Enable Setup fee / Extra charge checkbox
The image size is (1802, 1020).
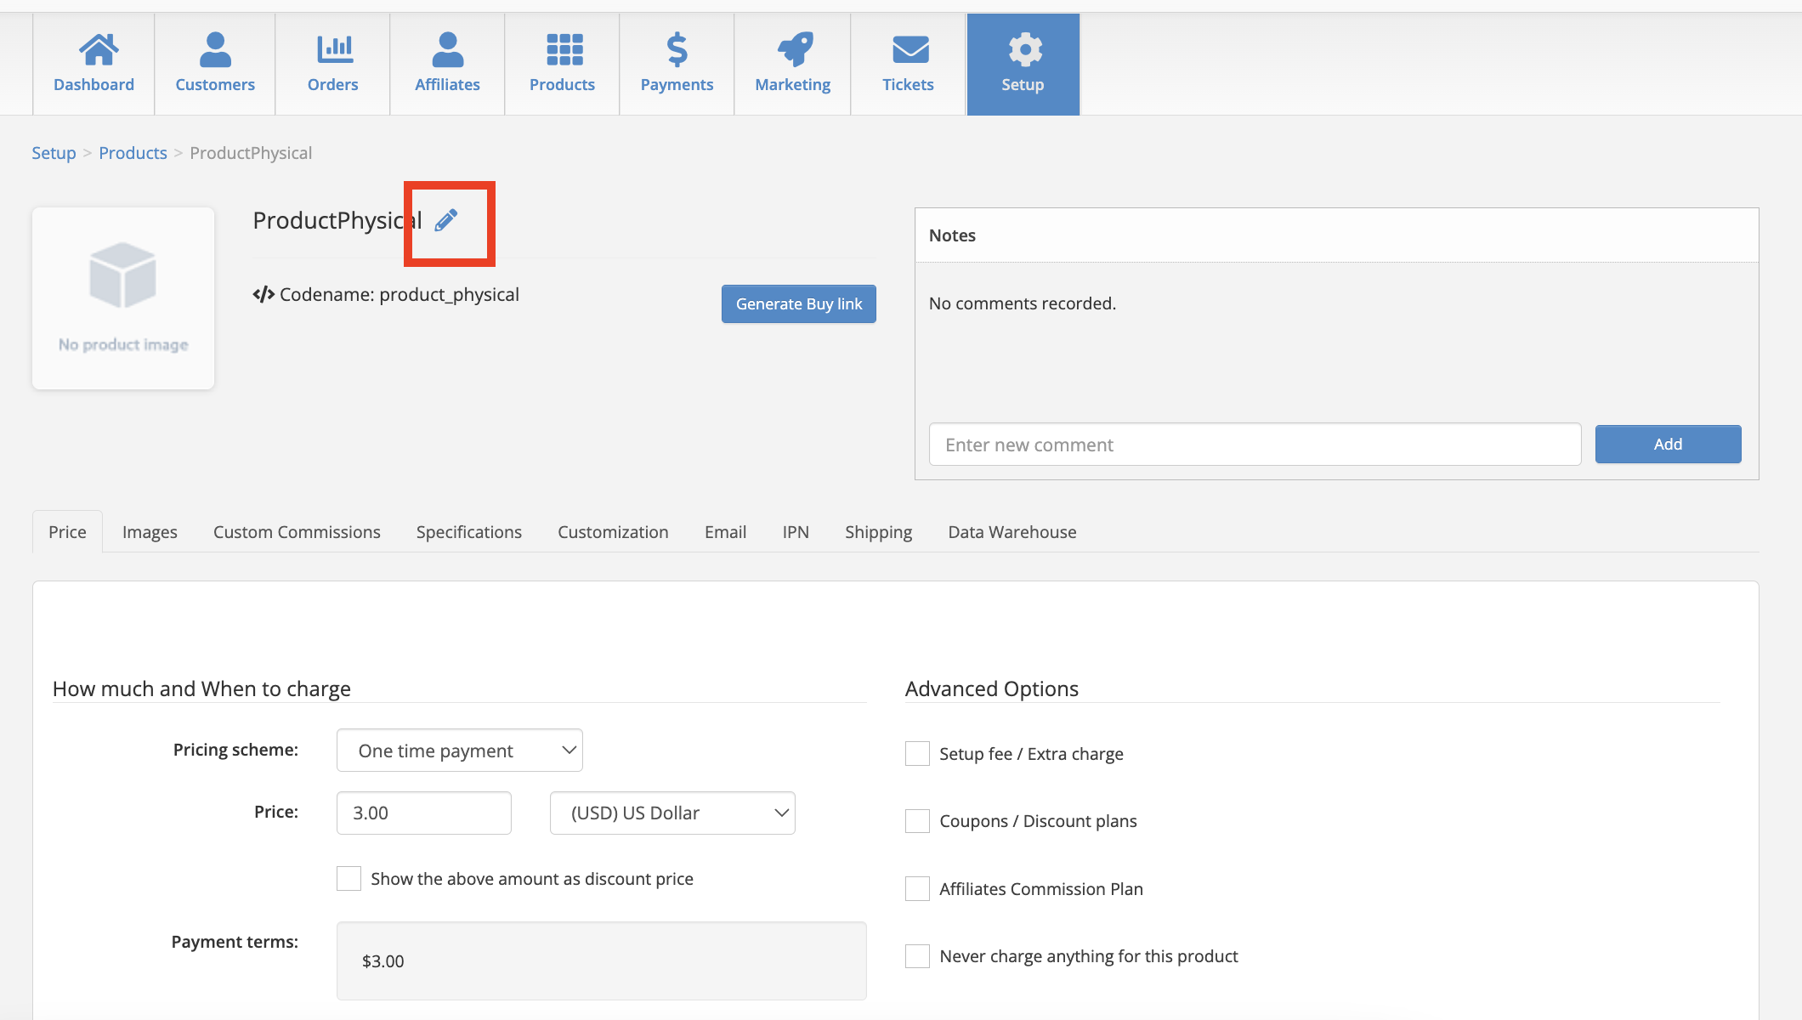tap(917, 753)
